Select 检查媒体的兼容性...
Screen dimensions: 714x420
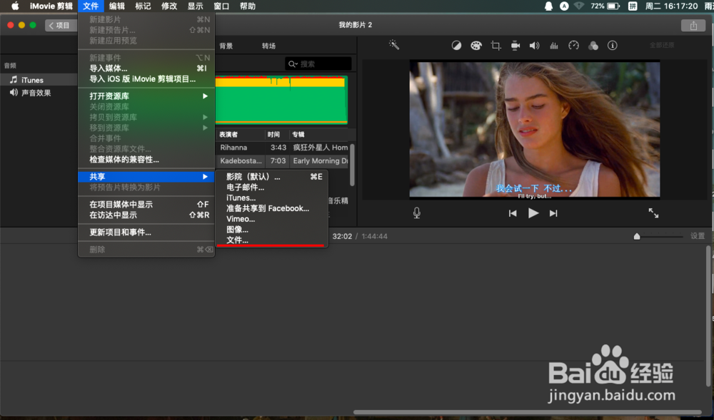pyautogui.click(x=146, y=160)
